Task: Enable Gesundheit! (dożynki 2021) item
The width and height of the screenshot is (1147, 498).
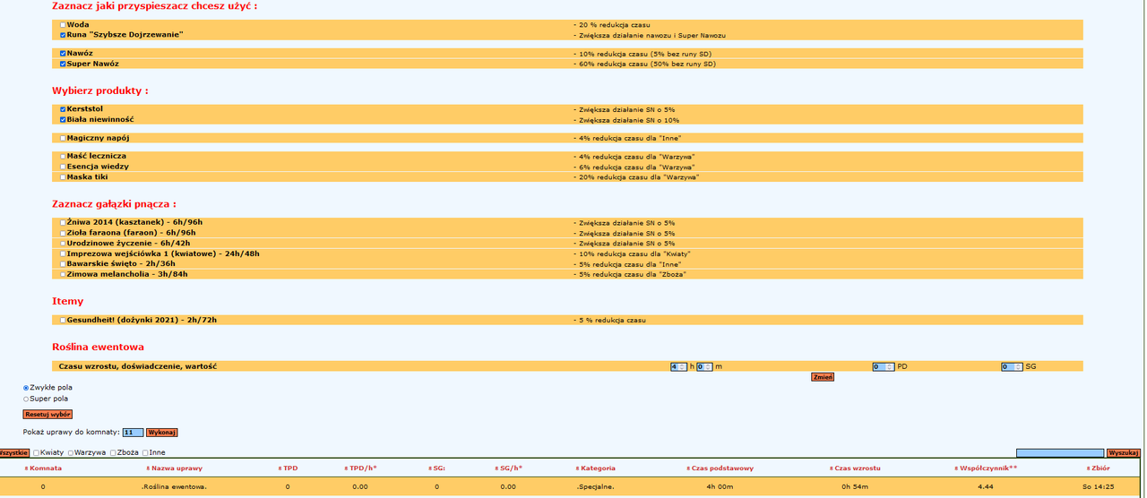Action: [63, 320]
